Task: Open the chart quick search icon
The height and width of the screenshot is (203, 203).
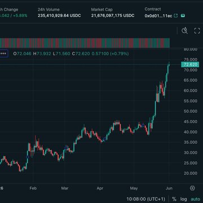Action: point(184,30)
